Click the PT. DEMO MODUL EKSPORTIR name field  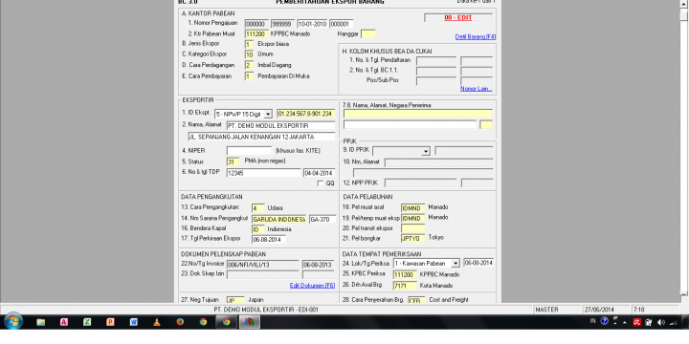pos(280,126)
